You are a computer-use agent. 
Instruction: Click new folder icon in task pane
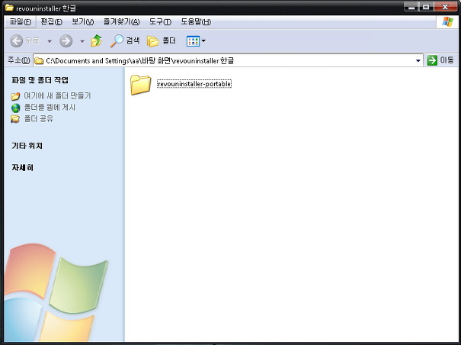[x=15, y=96]
